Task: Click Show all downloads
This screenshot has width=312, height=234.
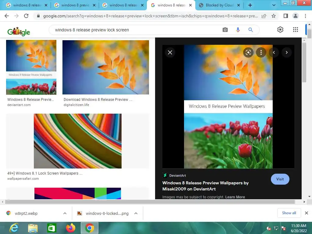Action: coord(289,213)
